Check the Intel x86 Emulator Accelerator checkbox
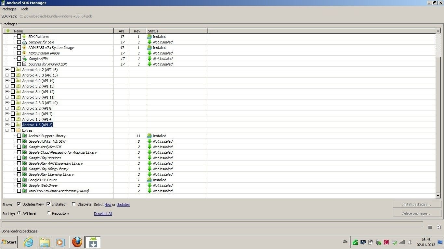The width and height of the screenshot is (444, 249). click(19, 191)
